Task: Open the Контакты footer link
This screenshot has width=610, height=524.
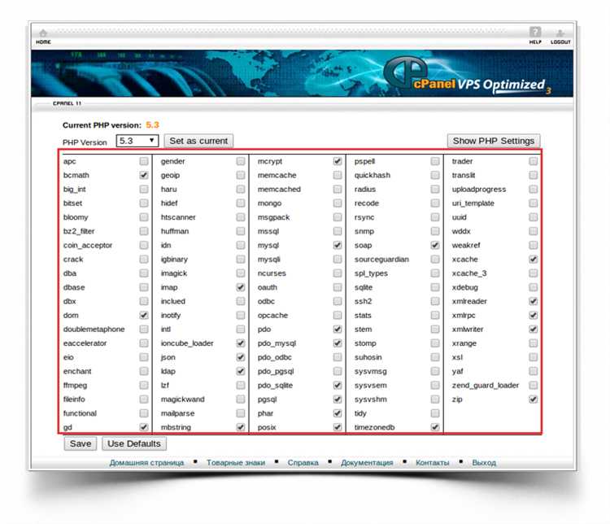Action: click(432, 463)
